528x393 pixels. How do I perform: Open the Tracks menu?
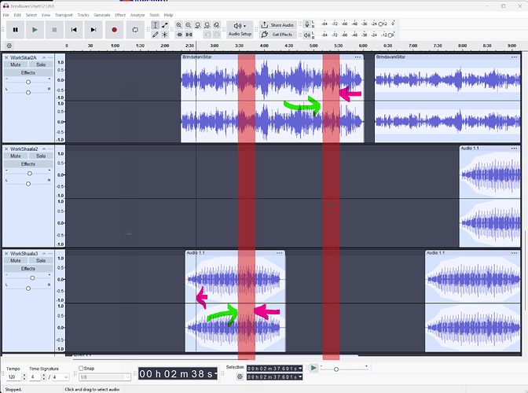(83, 15)
